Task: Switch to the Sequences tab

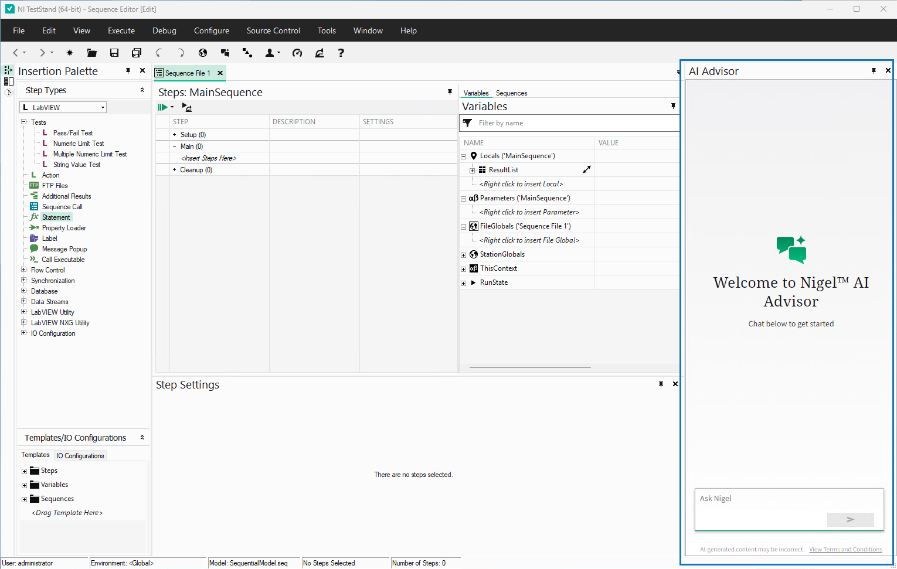Action: [x=511, y=93]
